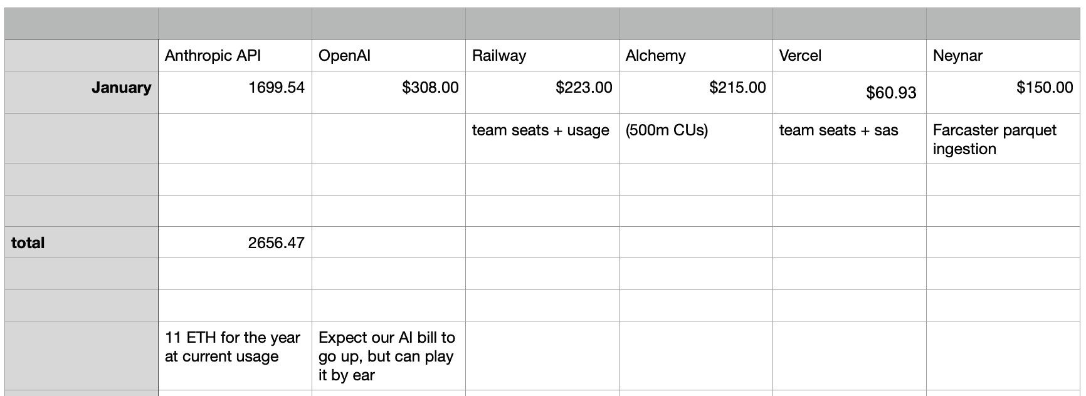The width and height of the screenshot is (1086, 396).
Task: Select the "Farcaster parquet ingestion" cell
Action: point(1003,138)
